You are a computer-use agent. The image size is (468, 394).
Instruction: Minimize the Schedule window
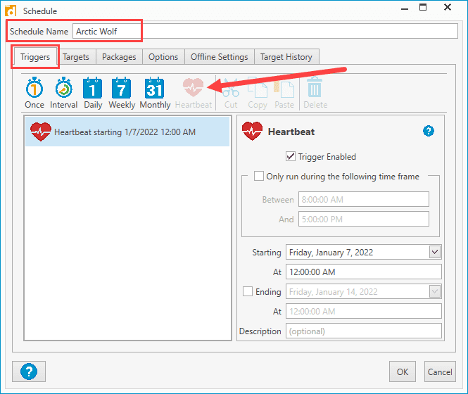pyautogui.click(x=405, y=8)
